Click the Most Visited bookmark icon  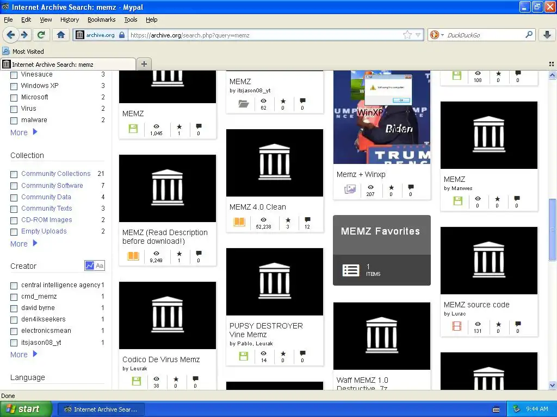[x=5, y=51]
